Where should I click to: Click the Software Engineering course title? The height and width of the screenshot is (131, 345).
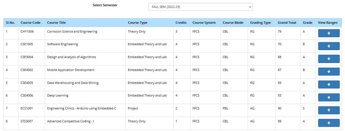(63, 44)
